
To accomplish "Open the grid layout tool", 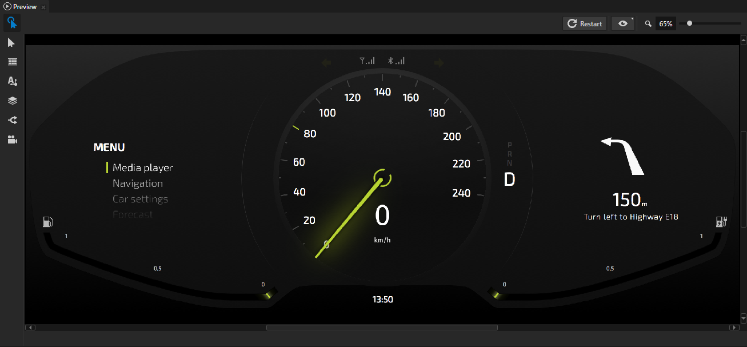I will tap(12, 62).
